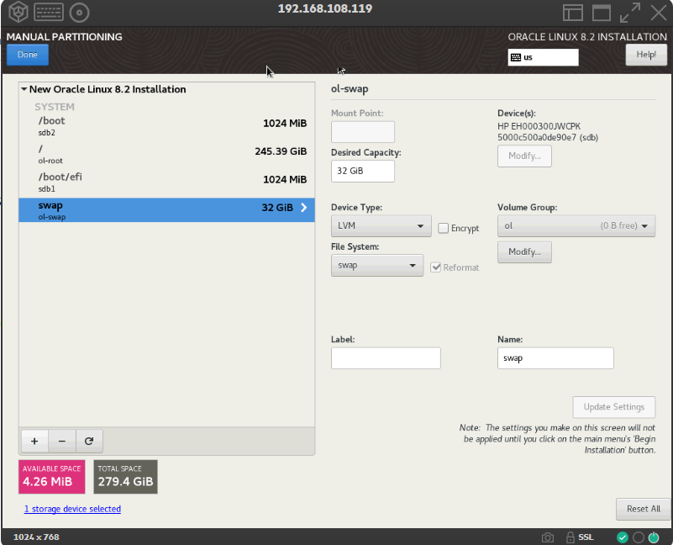Click the arrow on the swap row
The height and width of the screenshot is (545, 673).
[x=304, y=208]
